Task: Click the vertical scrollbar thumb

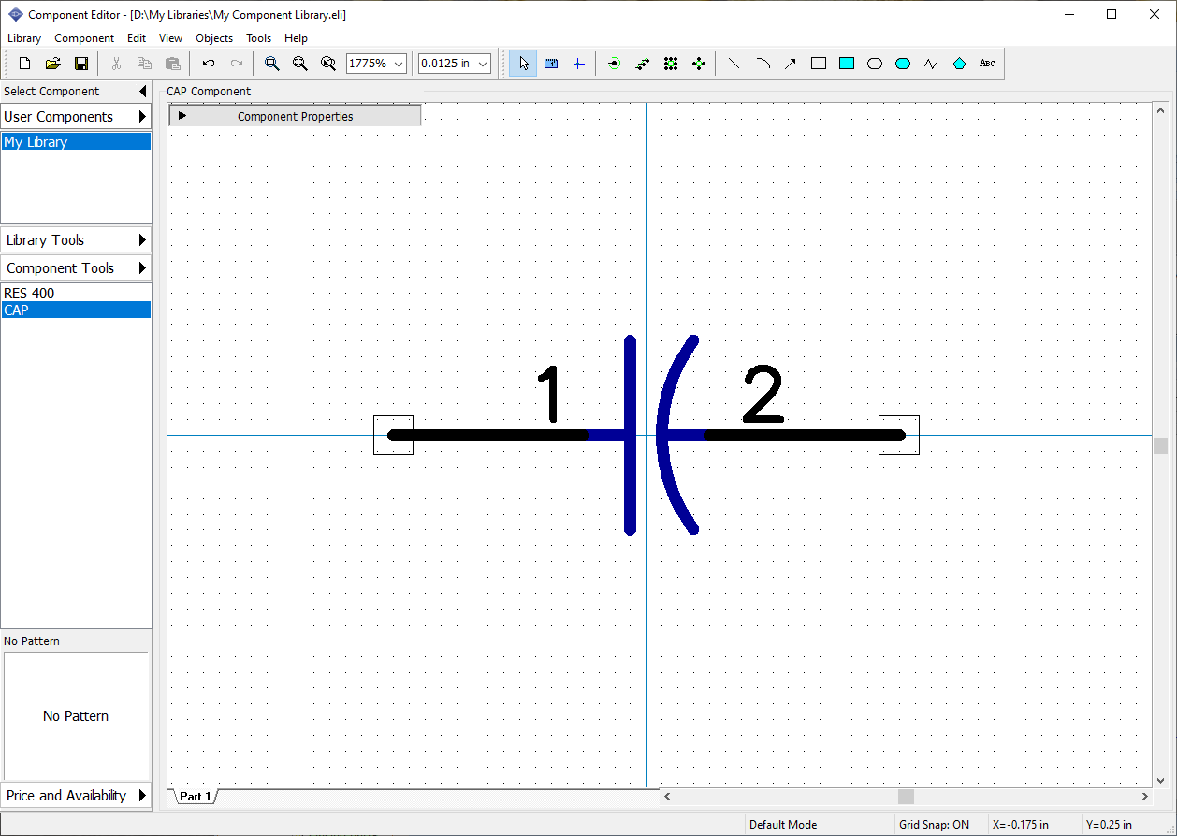Action: click(x=1160, y=446)
